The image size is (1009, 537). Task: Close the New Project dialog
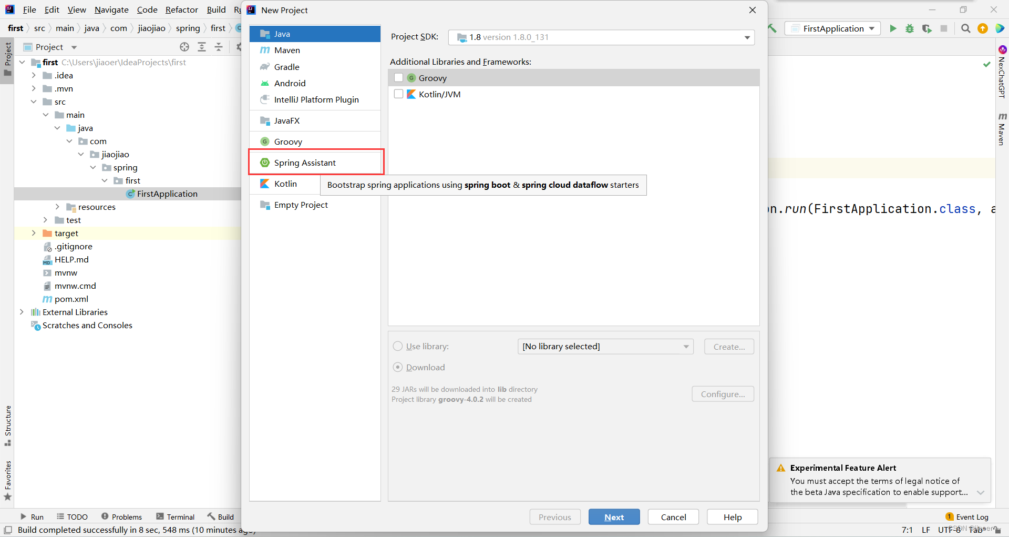753,10
